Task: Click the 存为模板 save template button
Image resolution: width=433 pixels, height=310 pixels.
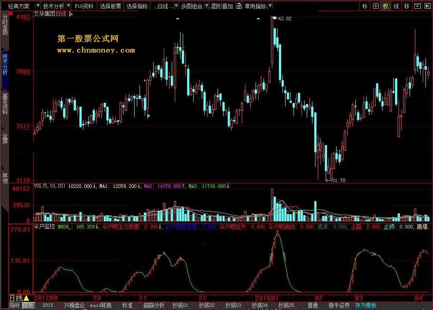Action: pos(366,305)
